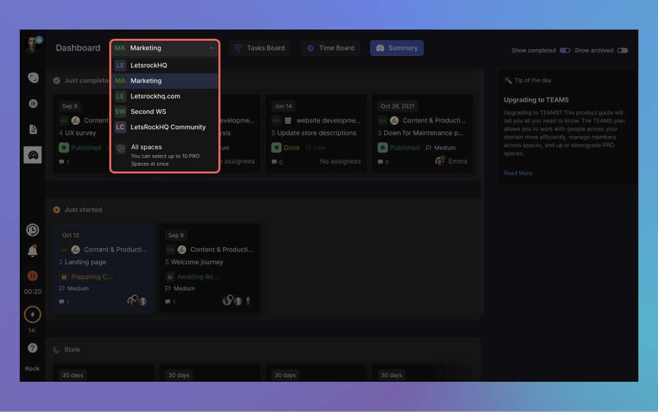Screen dimensions: 658x412
Task: Click the Done status on Update store descriptions
Action: [x=286, y=148]
